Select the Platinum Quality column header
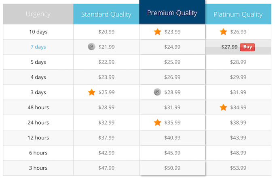The image size is (275, 179). pos(238,15)
